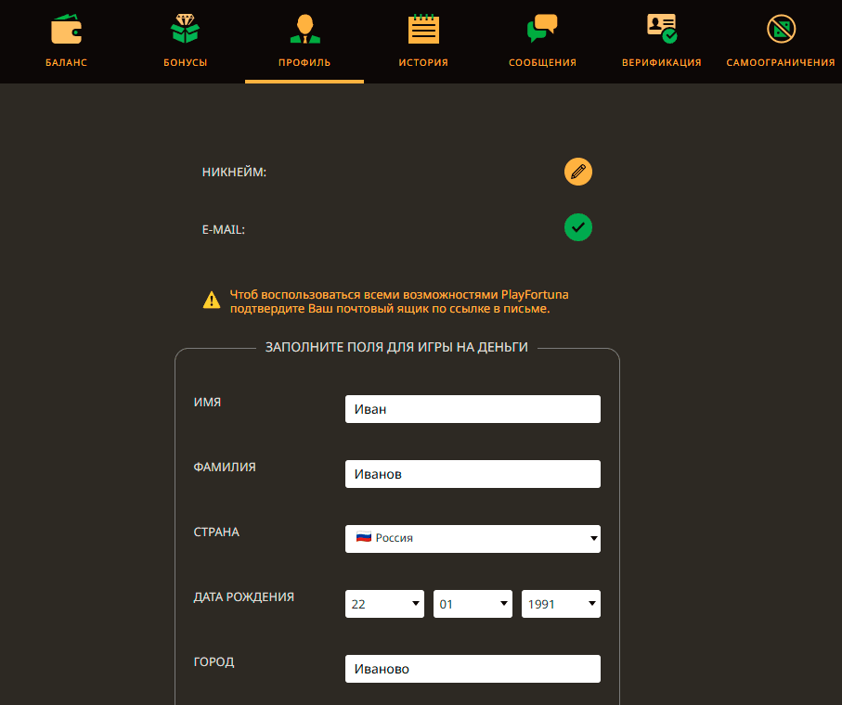Screen dimensions: 842x705
Task: Click the ИМЯ input containing Иван
Action: coord(473,408)
